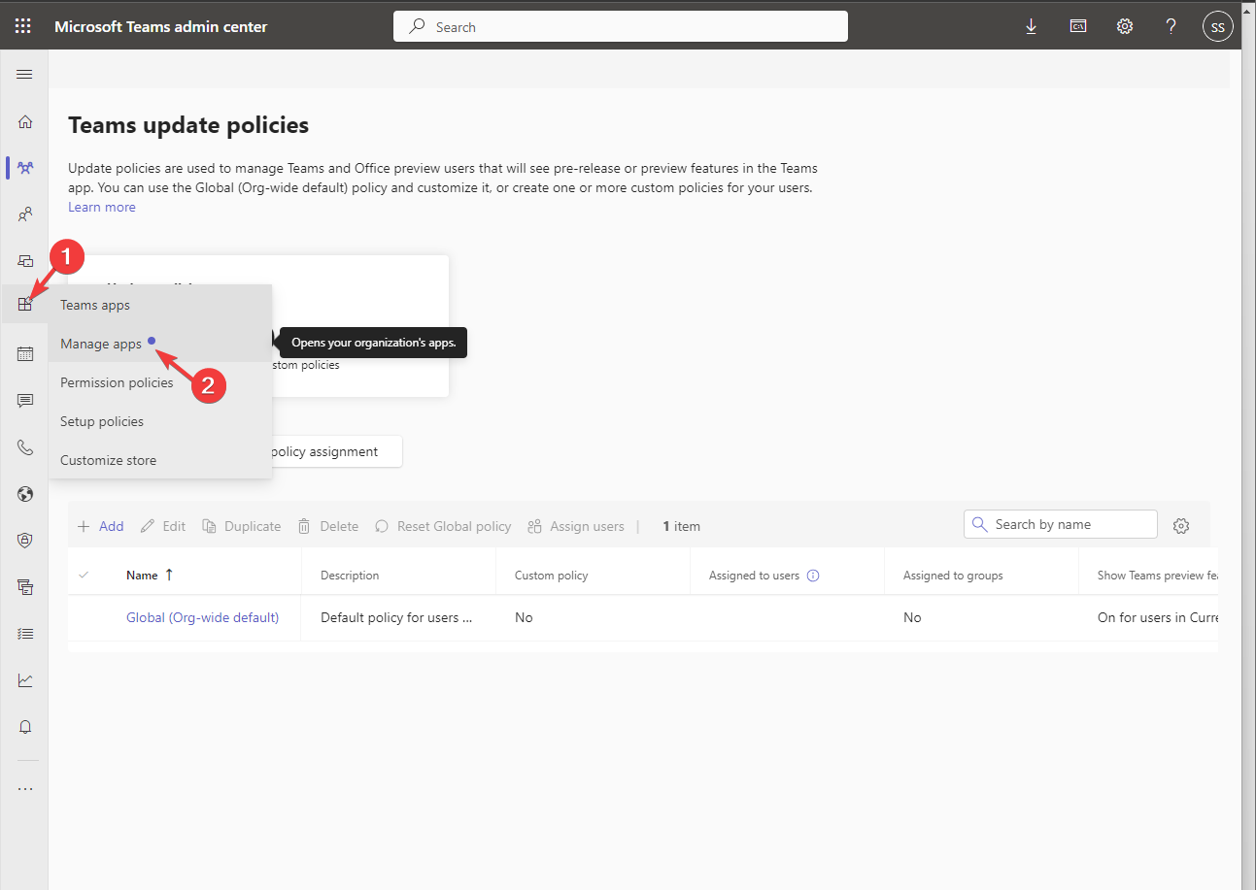Click the help question mark icon
Image resolution: width=1256 pixels, height=890 pixels.
click(x=1171, y=26)
